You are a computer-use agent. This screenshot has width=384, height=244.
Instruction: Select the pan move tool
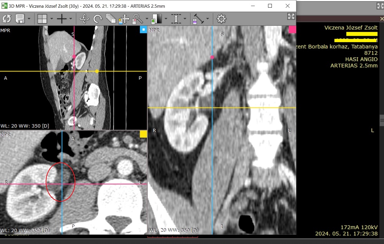point(124,19)
